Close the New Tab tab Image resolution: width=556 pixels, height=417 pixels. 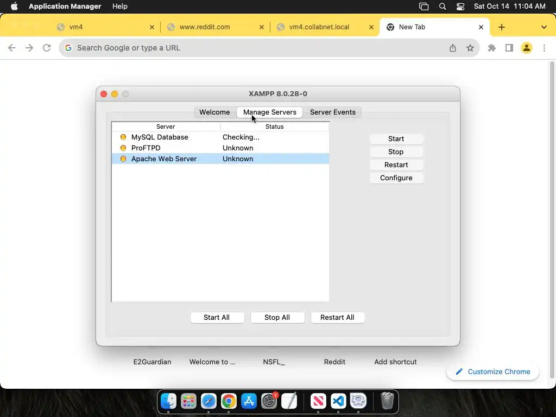(x=481, y=27)
